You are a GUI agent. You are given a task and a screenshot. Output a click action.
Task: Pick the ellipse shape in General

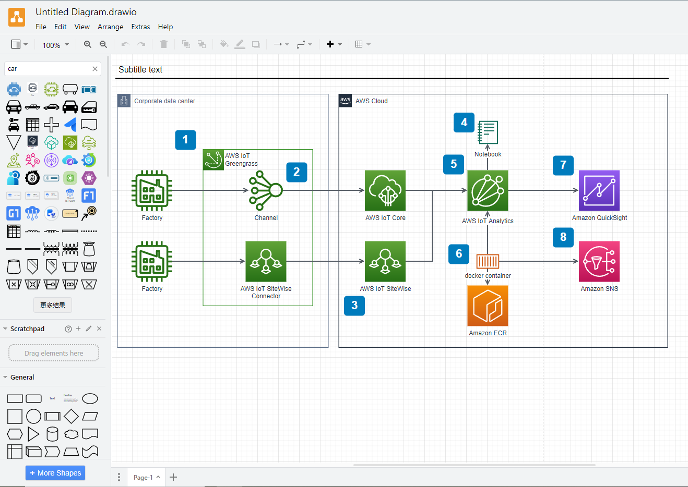point(90,399)
